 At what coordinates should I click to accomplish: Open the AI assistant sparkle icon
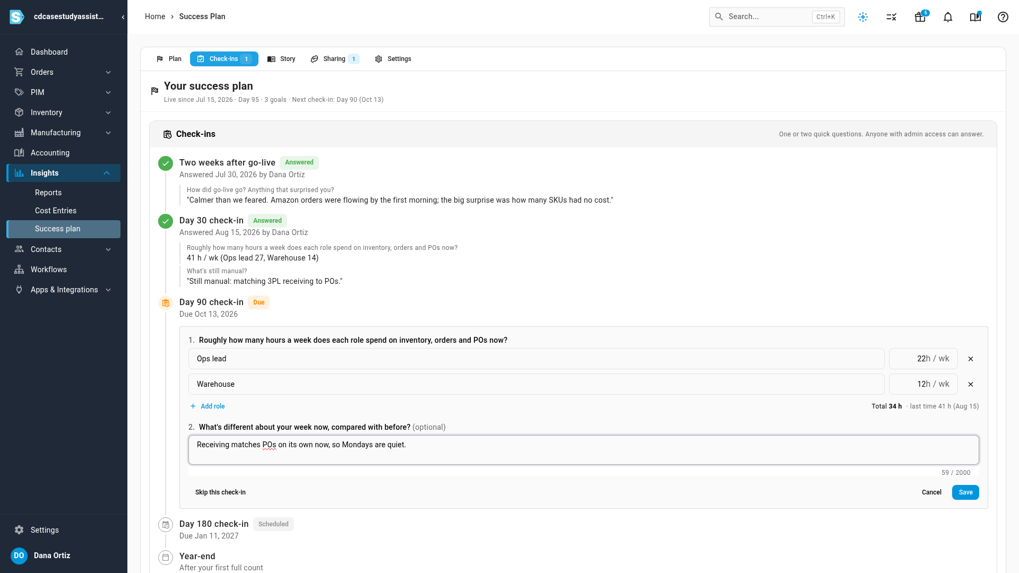coord(863,17)
